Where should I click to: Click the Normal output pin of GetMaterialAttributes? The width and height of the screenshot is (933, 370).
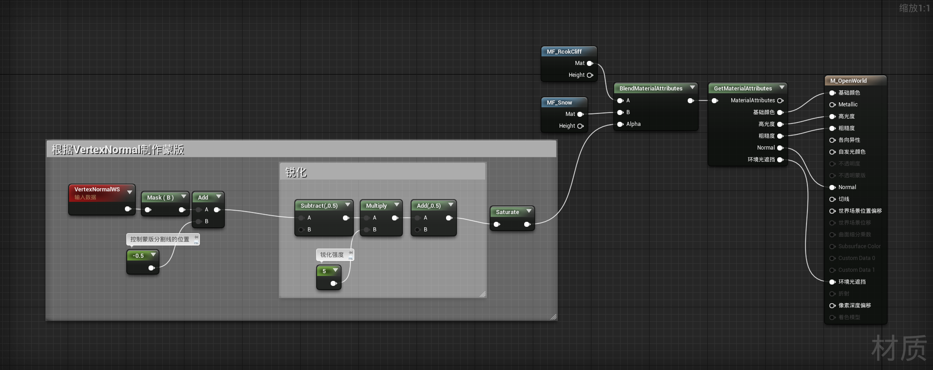[780, 148]
